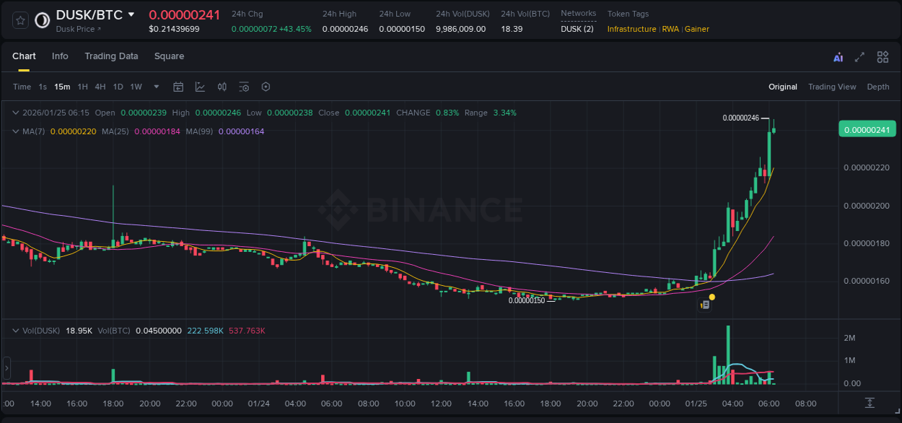Open the layout grid icon near AI button
The height and width of the screenshot is (423, 902).
pos(882,56)
